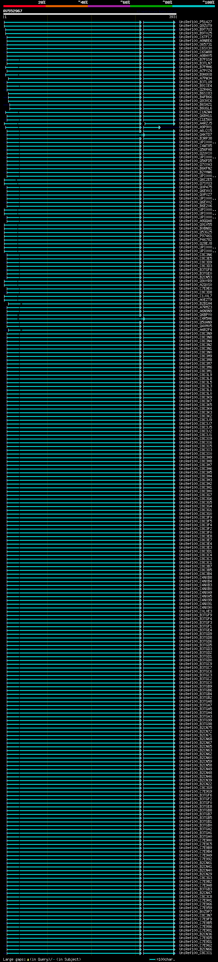
Task: Select hit UniRef100_C4WT85
Action: point(195,146)
